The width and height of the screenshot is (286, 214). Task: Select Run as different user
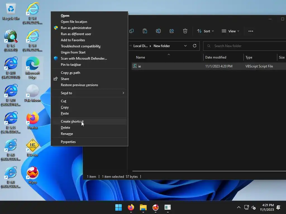pos(89,34)
